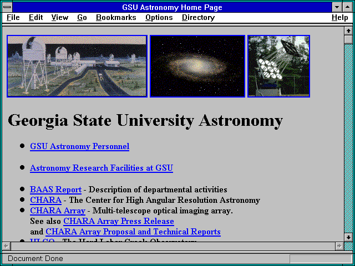Open Astronomy Research Facilities at GSU link

(102, 168)
